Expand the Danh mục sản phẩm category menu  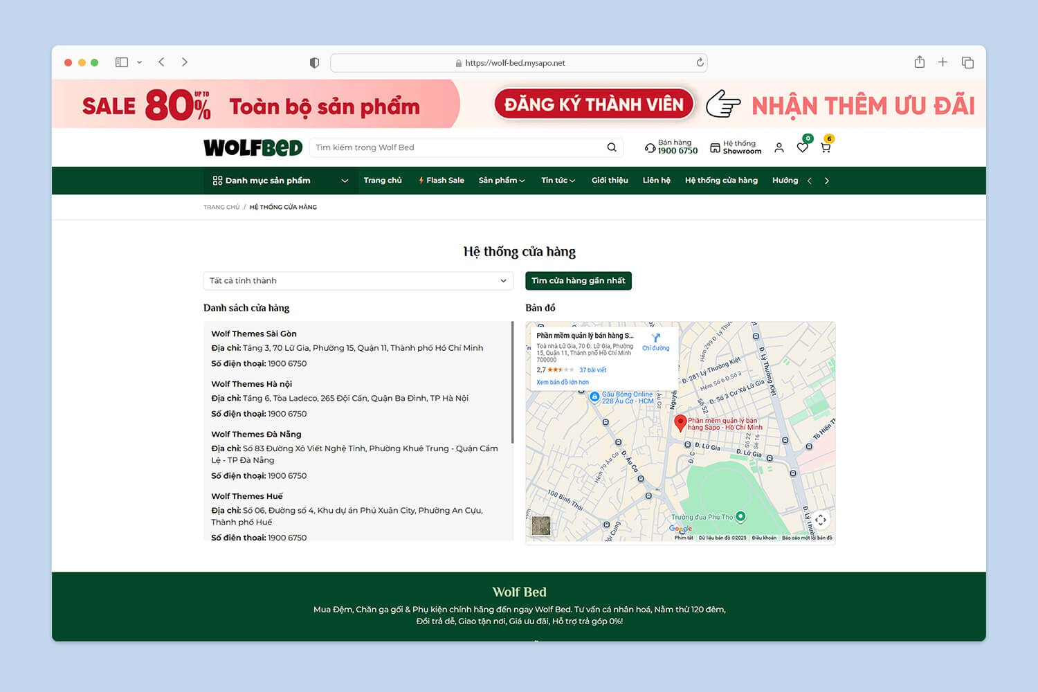280,181
